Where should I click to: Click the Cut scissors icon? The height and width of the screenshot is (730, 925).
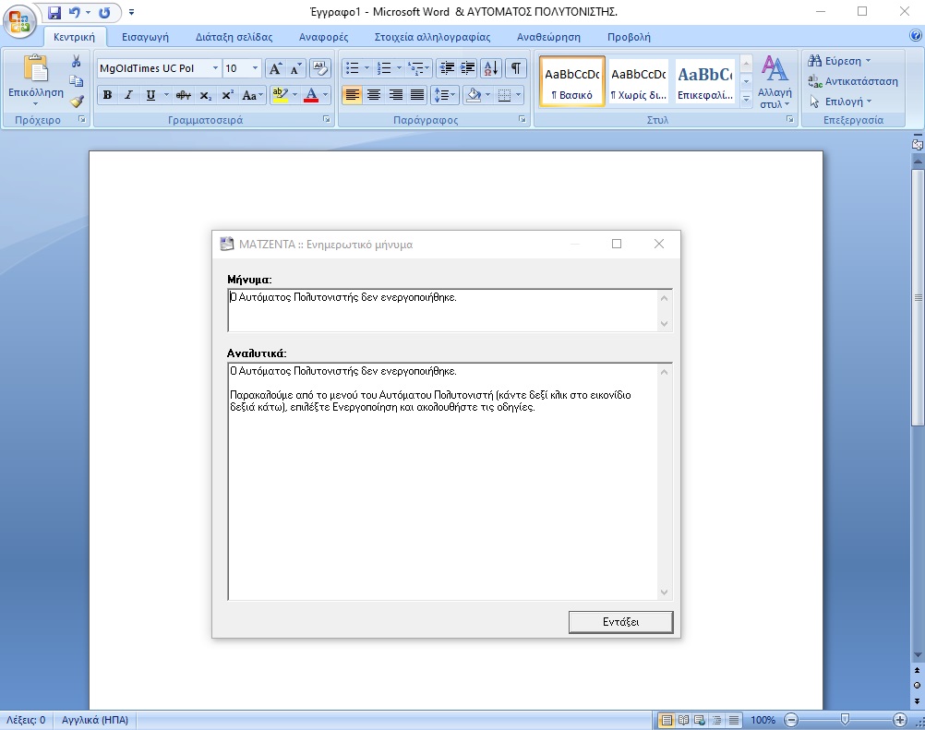point(77,61)
